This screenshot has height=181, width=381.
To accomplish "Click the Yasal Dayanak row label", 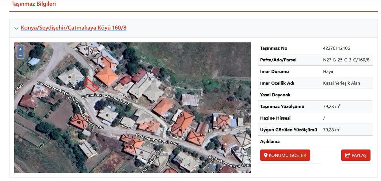I will point(275,95).
